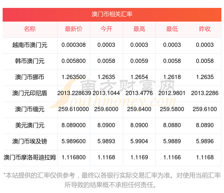Click the 埃及镑 opening value 5.9893
Image resolution: width=224 pixels, height=193 pixels.
(106, 141)
